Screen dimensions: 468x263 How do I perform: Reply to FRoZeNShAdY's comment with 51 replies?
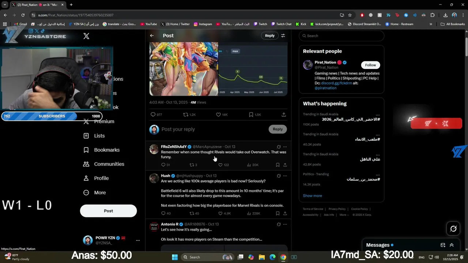click(x=163, y=165)
